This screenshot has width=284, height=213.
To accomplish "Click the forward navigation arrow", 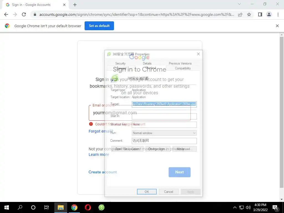I will [x=15, y=14].
